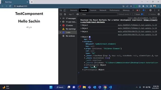This screenshot has height=90, width=161.
Task: Select the No warnings sidebar item
Action: [x=68, y=29]
